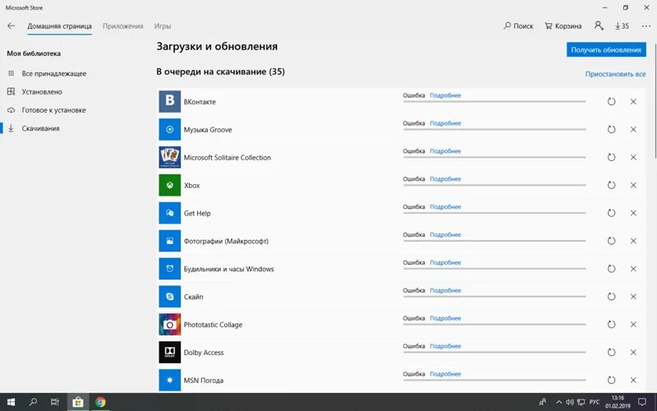Cancel the Dolby Access download
Screen dimensions: 657x411
coord(633,353)
